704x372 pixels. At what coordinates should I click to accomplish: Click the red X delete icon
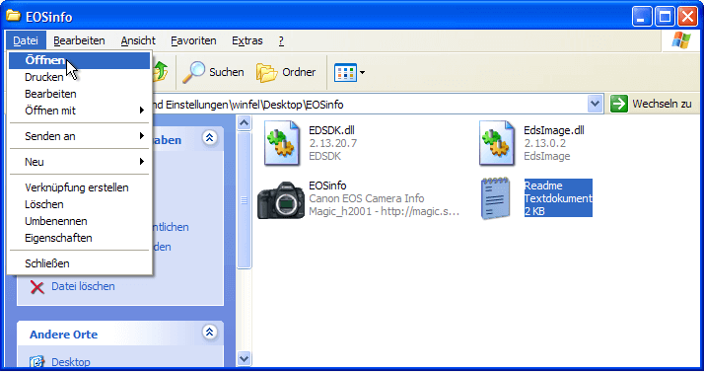pyautogui.click(x=36, y=287)
